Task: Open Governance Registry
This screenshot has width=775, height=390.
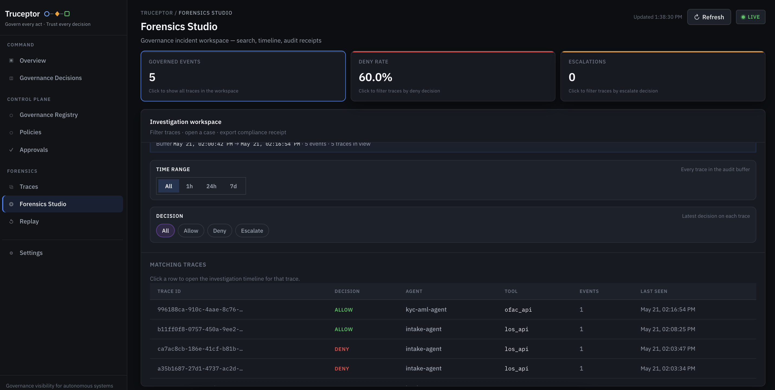Action: (x=63, y=115)
